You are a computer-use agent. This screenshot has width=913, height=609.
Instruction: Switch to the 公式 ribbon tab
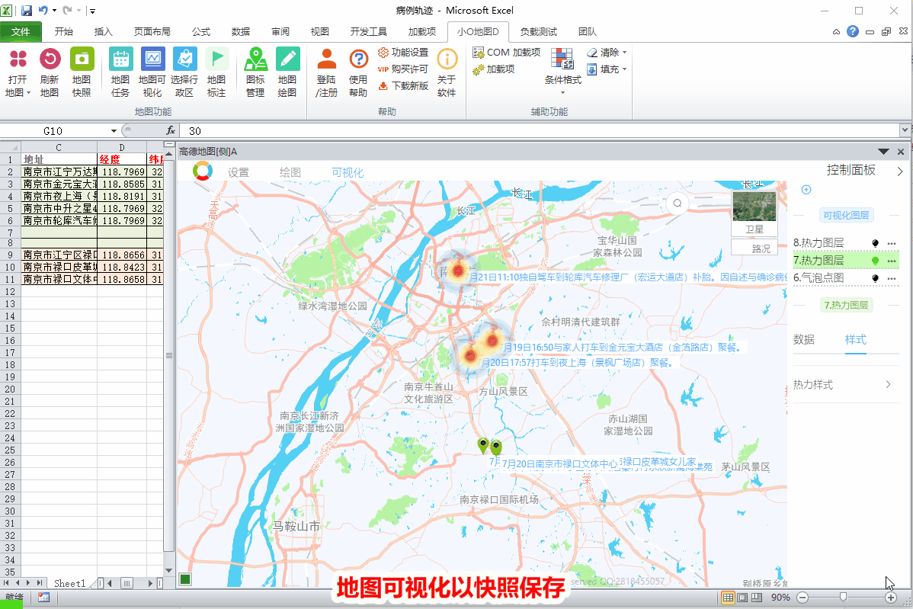[201, 31]
